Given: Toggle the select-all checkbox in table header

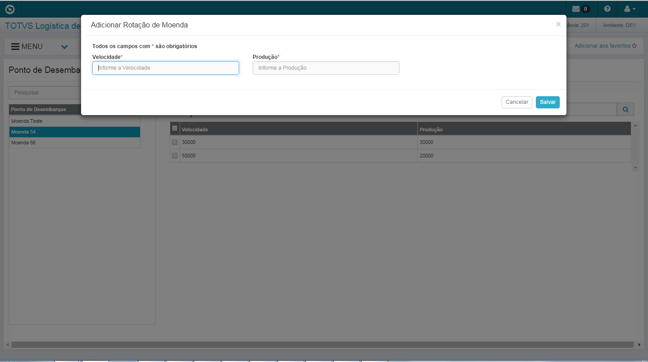Looking at the screenshot, I should pyautogui.click(x=175, y=128).
